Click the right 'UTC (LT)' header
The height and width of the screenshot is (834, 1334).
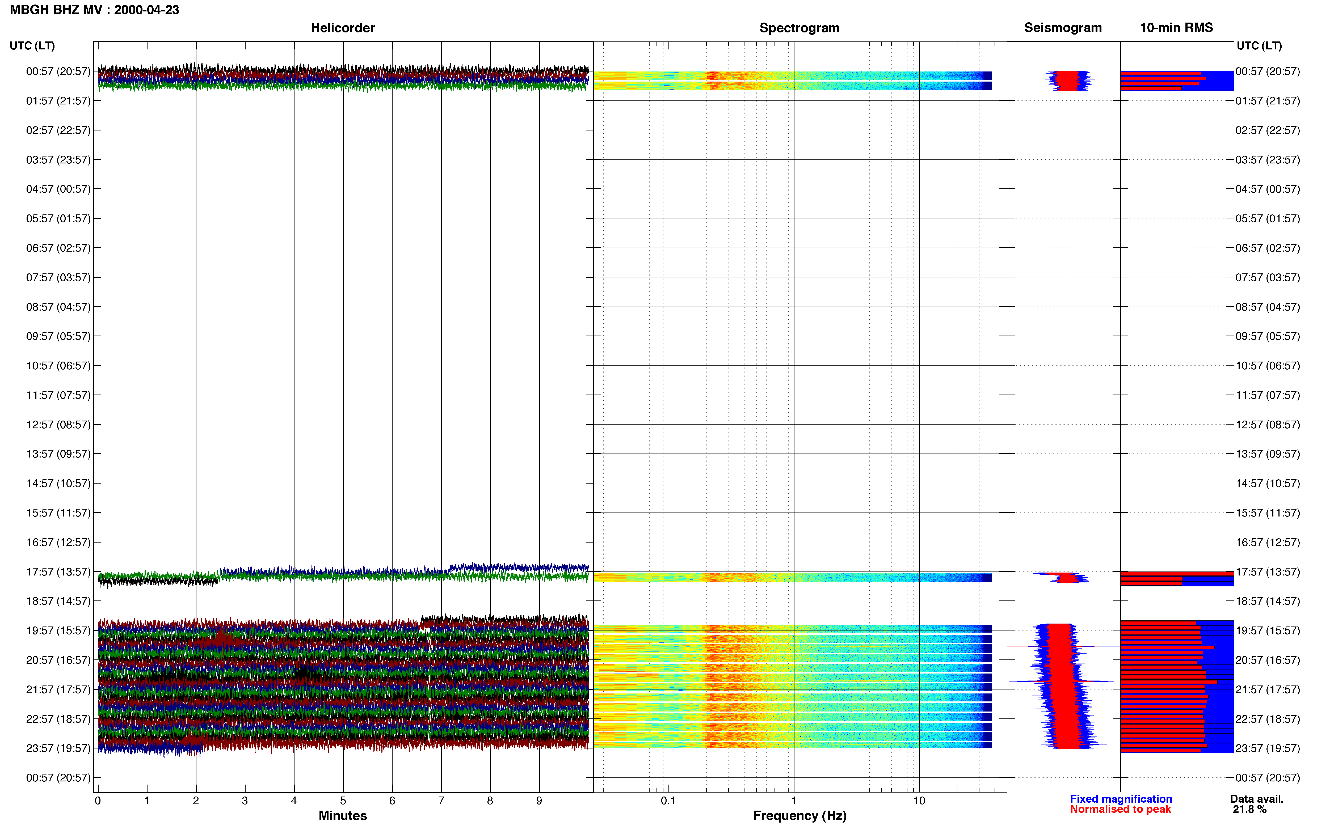click(x=1259, y=46)
